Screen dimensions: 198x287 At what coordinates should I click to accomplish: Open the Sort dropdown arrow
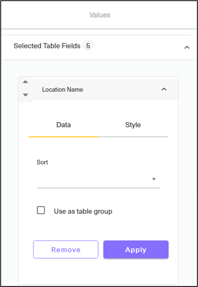(x=154, y=179)
